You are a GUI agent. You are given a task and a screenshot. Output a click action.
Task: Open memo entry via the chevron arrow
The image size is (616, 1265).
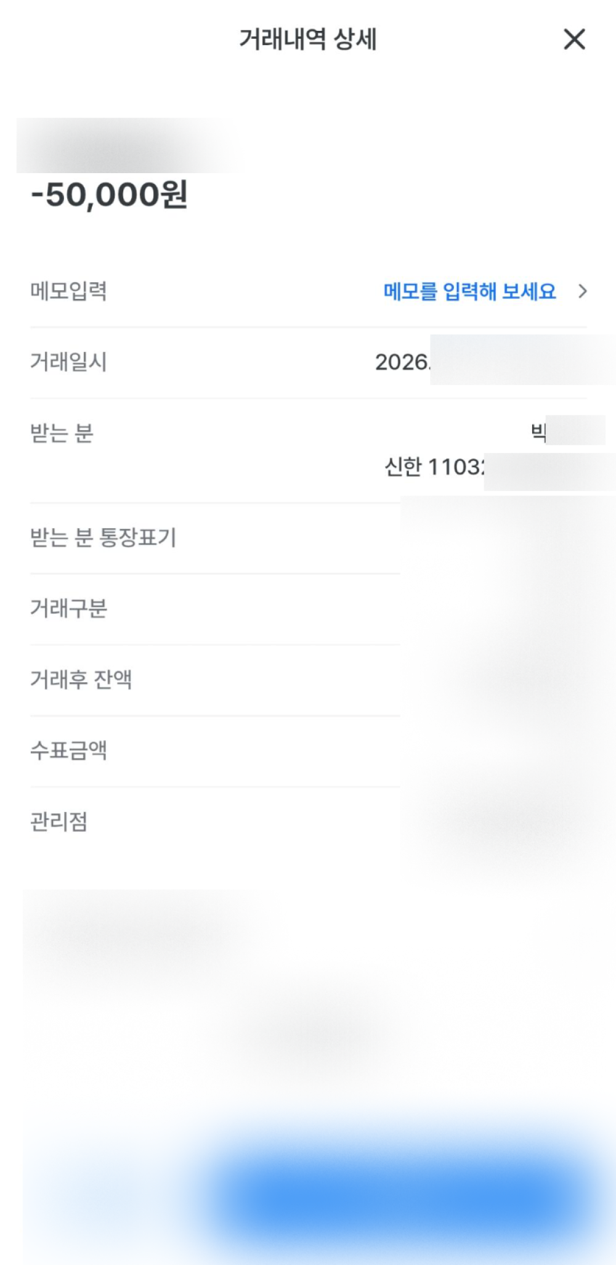pyautogui.click(x=582, y=291)
